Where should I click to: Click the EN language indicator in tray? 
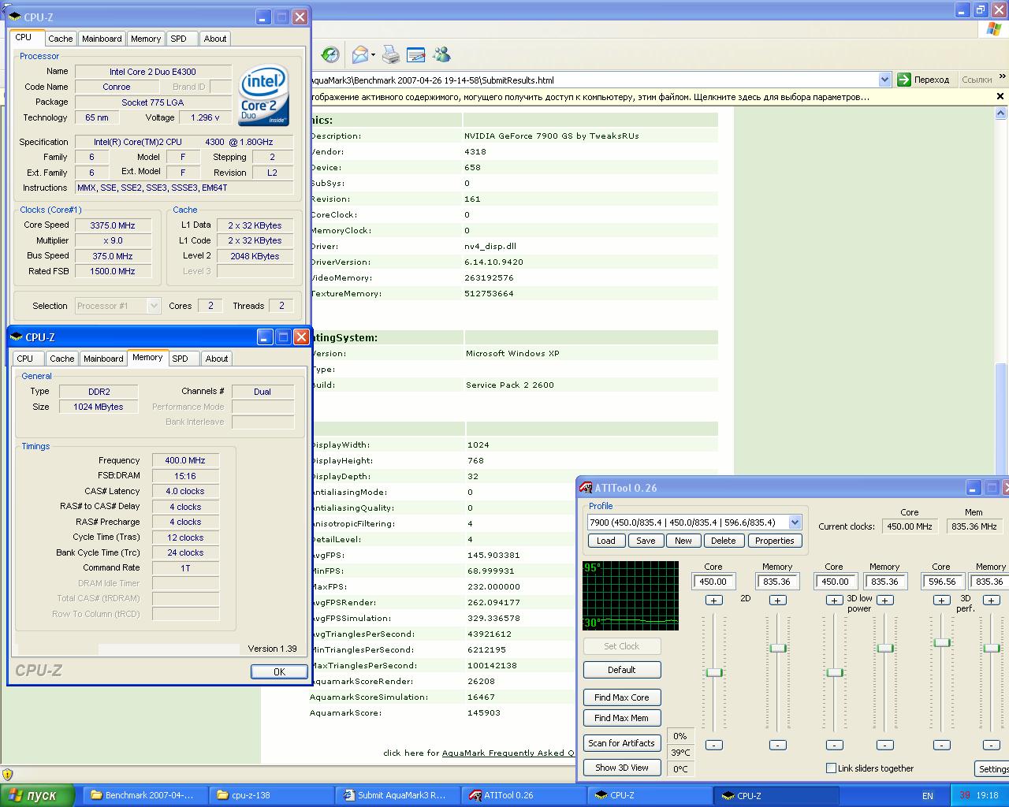928,796
